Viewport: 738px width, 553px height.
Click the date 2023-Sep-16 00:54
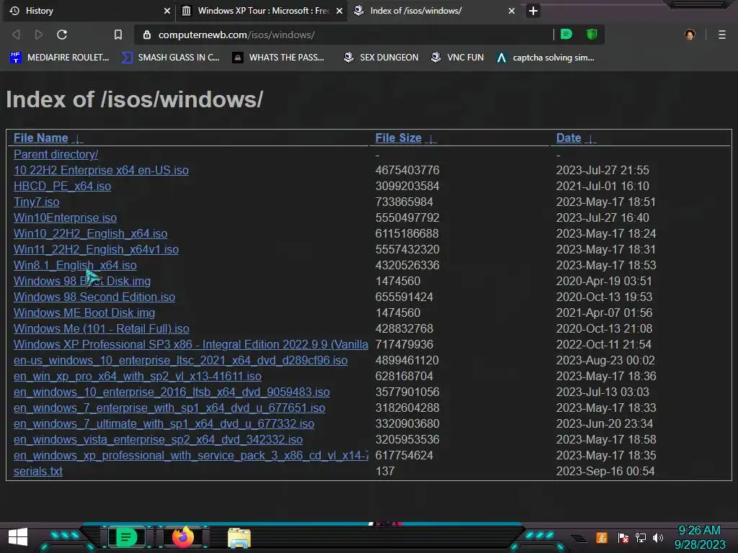(x=605, y=471)
